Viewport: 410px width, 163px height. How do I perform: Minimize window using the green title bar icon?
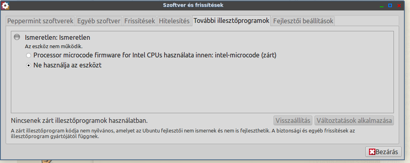(x=381, y=6)
